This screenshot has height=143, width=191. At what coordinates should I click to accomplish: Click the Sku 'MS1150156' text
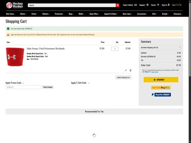point(34,59)
